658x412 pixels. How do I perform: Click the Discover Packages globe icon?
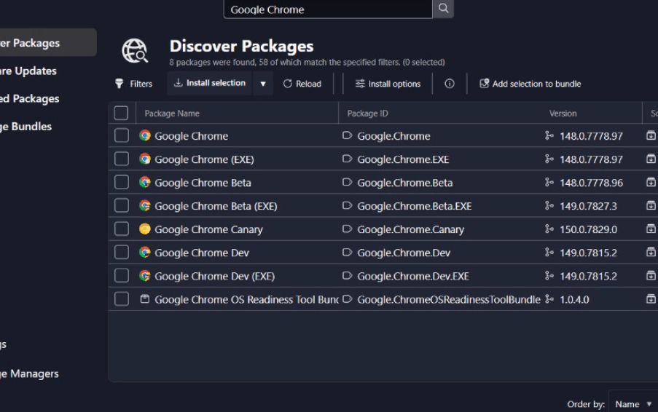pyautogui.click(x=135, y=51)
